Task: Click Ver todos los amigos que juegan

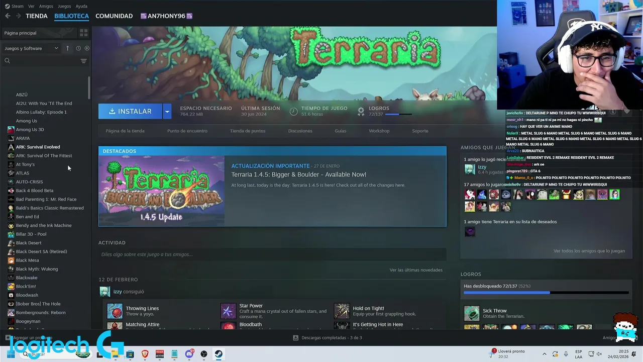Action: 589,251
